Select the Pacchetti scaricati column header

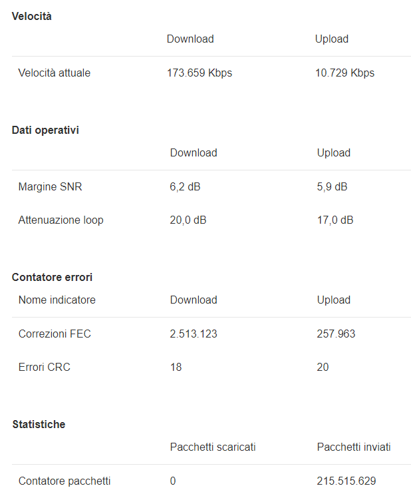(x=213, y=447)
